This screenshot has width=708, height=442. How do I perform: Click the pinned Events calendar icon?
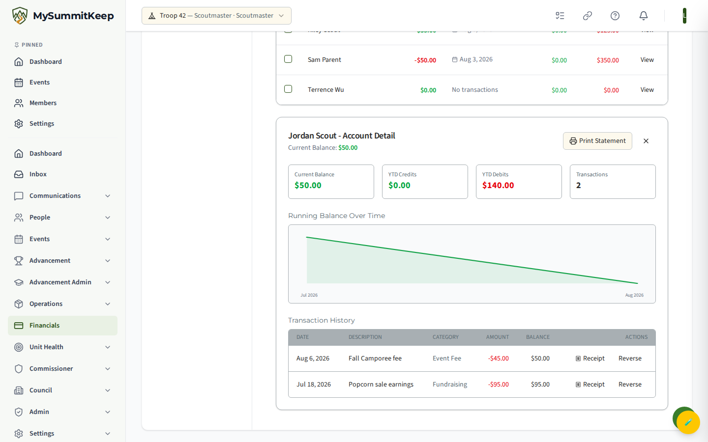click(x=19, y=82)
